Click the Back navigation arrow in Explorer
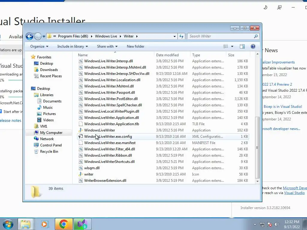Screen dimensions: 307x230 coord(30,36)
